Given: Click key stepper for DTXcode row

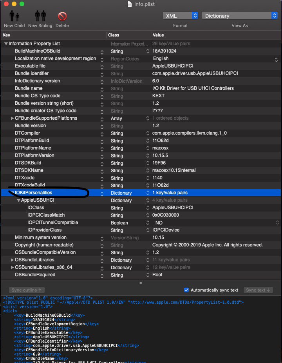Looking at the screenshot, I should (x=102, y=179).
